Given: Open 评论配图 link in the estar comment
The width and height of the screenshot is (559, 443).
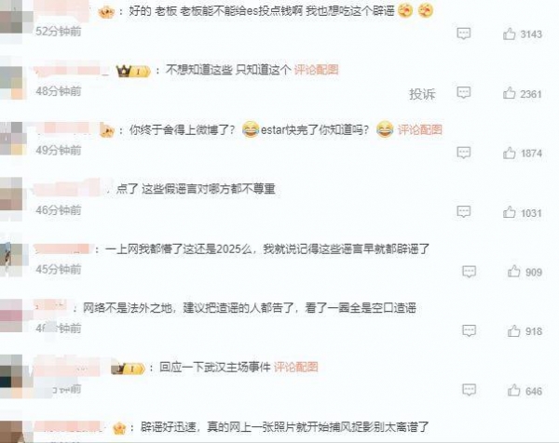Looking at the screenshot, I should 419,129.
